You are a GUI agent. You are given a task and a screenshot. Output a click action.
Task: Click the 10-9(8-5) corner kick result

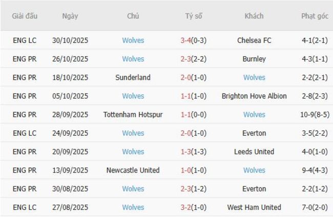tap(314, 114)
